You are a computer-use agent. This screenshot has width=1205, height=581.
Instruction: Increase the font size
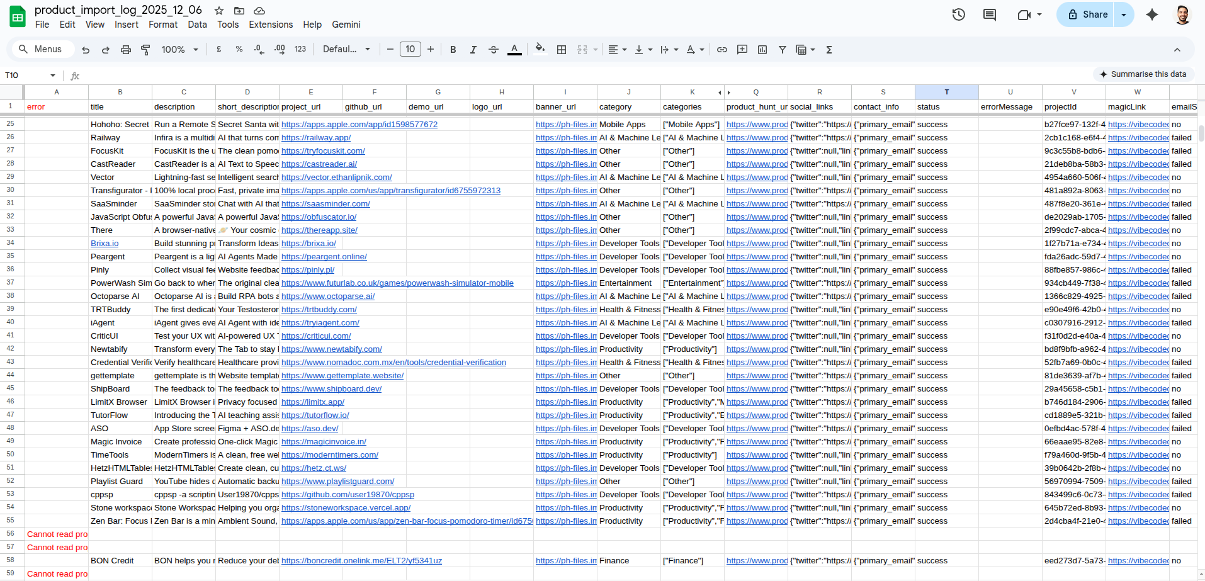click(431, 49)
